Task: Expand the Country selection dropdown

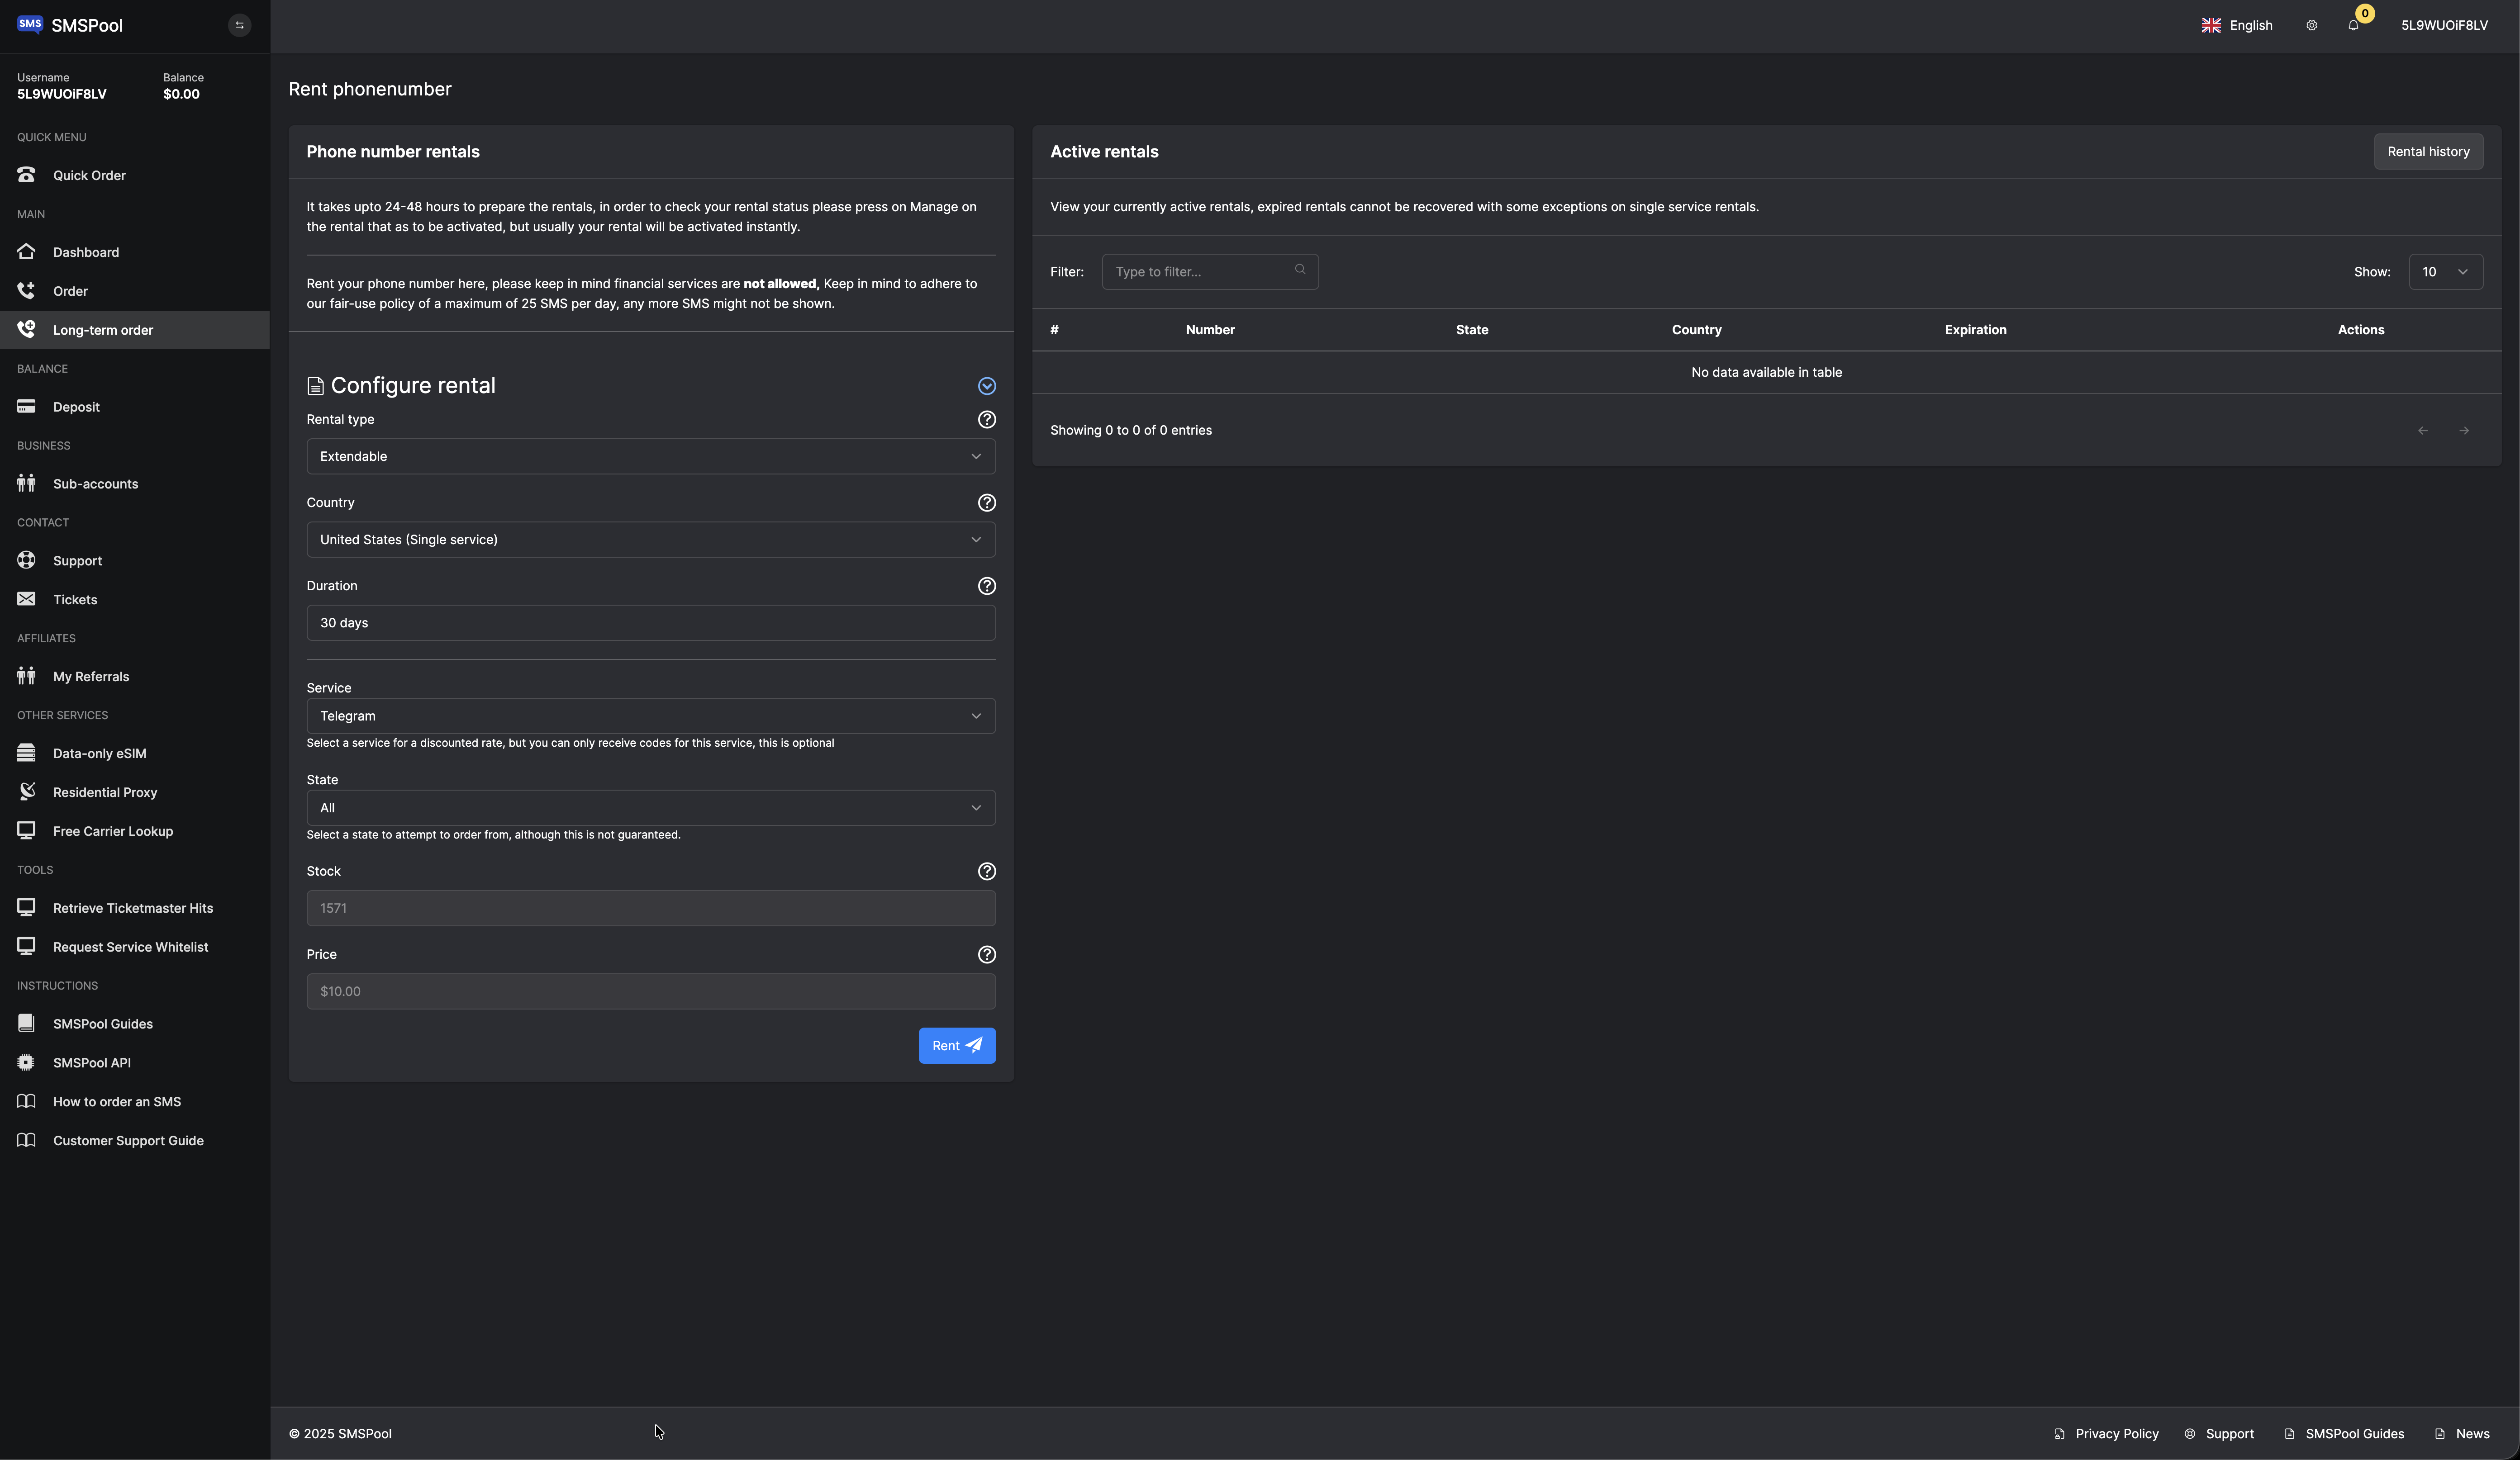Action: 651,539
